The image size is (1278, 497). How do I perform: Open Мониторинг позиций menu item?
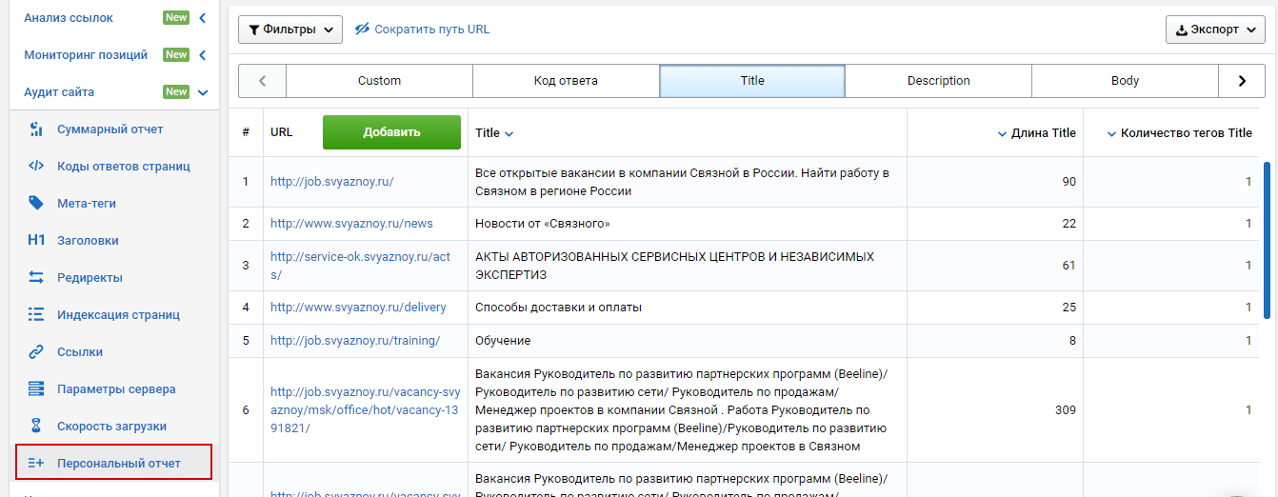86,55
